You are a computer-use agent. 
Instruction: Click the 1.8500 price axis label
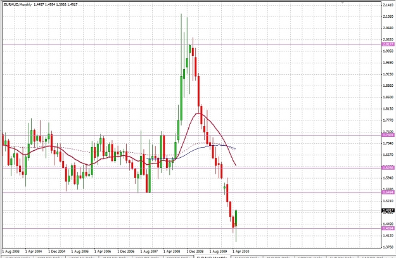pos(388,97)
